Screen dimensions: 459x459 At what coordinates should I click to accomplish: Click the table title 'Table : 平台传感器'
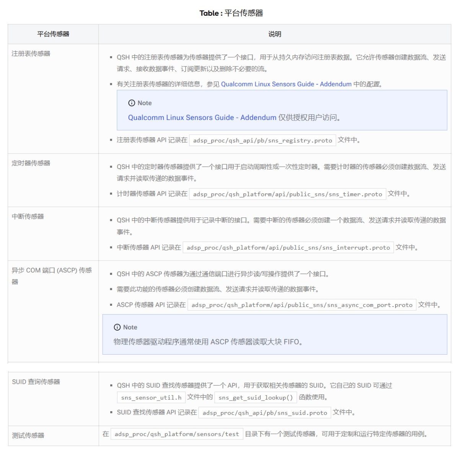pos(231,13)
